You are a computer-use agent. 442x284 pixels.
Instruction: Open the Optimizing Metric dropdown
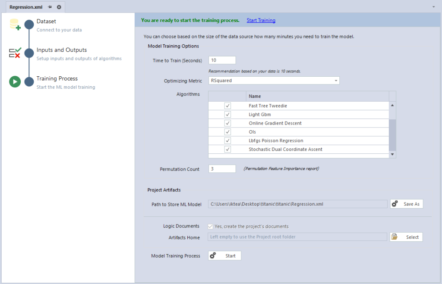[336, 81]
